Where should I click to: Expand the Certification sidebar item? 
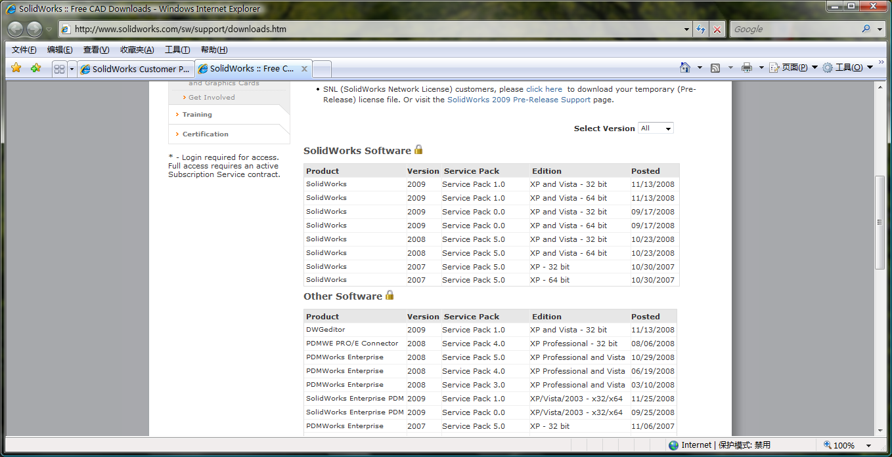(206, 134)
